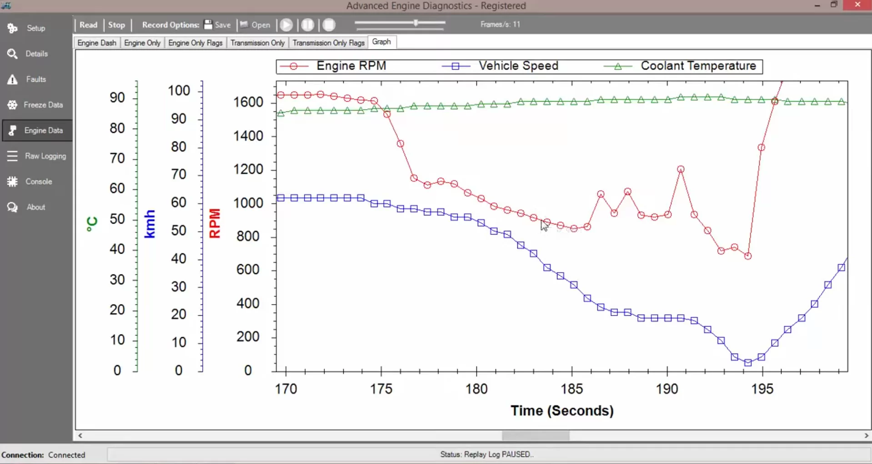Click the lowest Vehicle Speed data point
This screenshot has width=872, height=464.
tap(748, 363)
